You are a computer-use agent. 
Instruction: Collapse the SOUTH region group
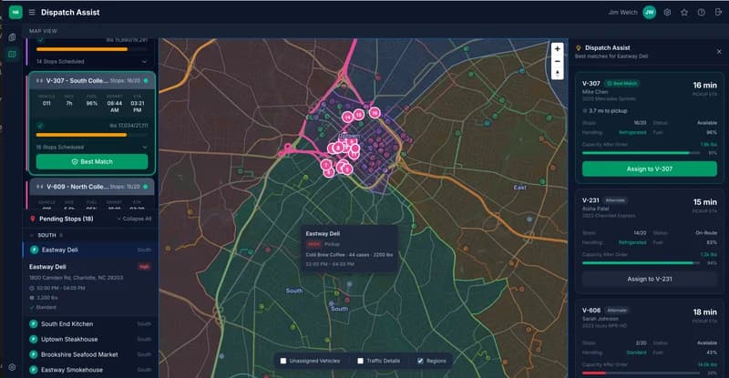32,235
